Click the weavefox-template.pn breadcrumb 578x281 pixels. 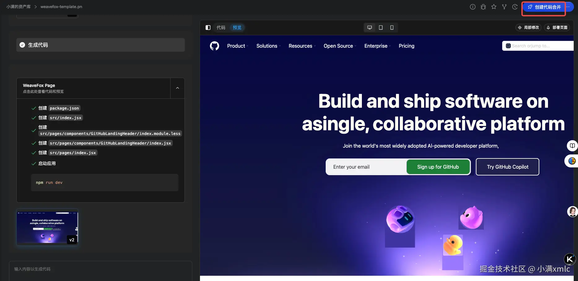[x=61, y=6]
